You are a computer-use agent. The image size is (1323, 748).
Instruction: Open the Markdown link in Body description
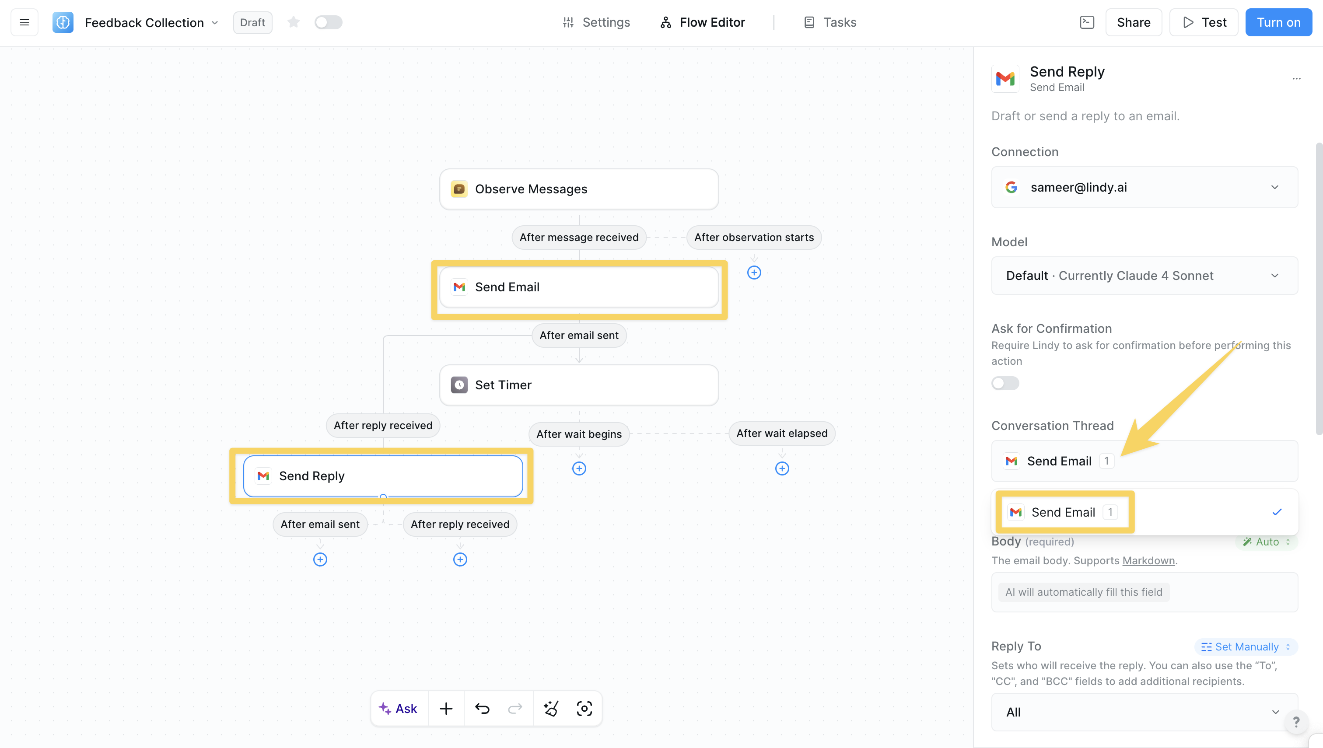pyautogui.click(x=1148, y=560)
